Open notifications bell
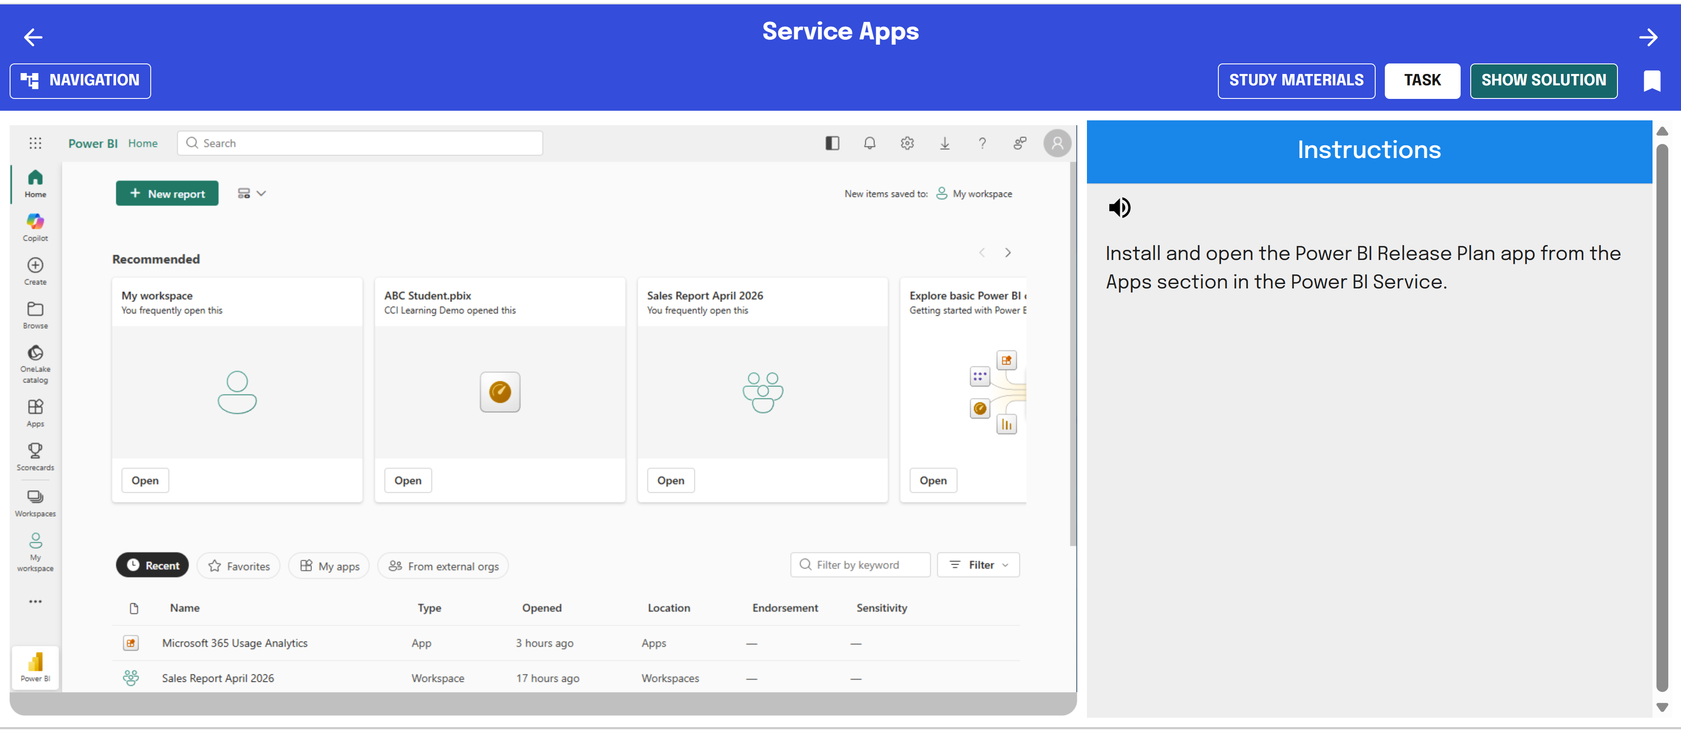 coord(869,143)
